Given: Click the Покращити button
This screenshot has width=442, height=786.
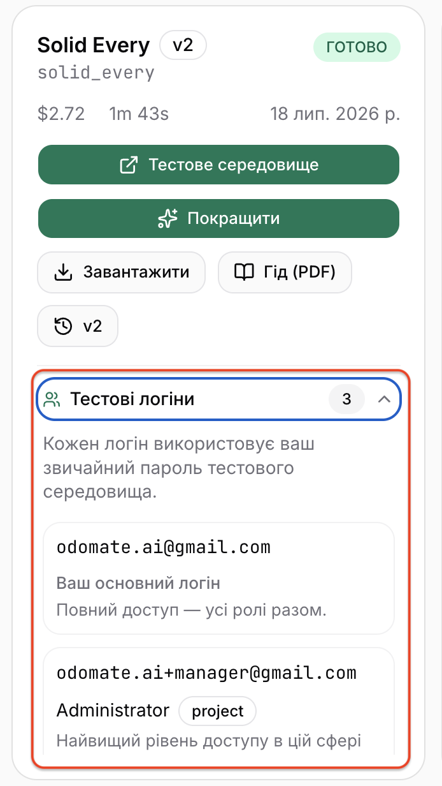Looking at the screenshot, I should pos(219,219).
